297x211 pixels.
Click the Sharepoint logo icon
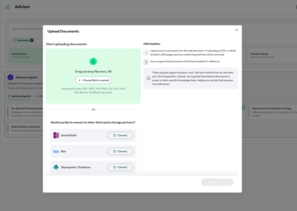[56, 167]
